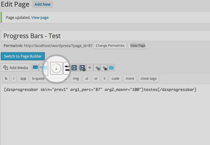Image resolution: width=210 pixels, height=145 pixels.
Task: Click the black horizontal bars icon
Action: 66,68
